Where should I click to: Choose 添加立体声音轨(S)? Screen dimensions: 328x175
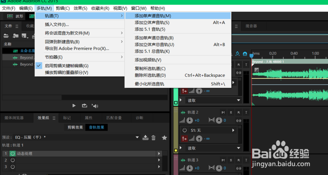(178, 23)
